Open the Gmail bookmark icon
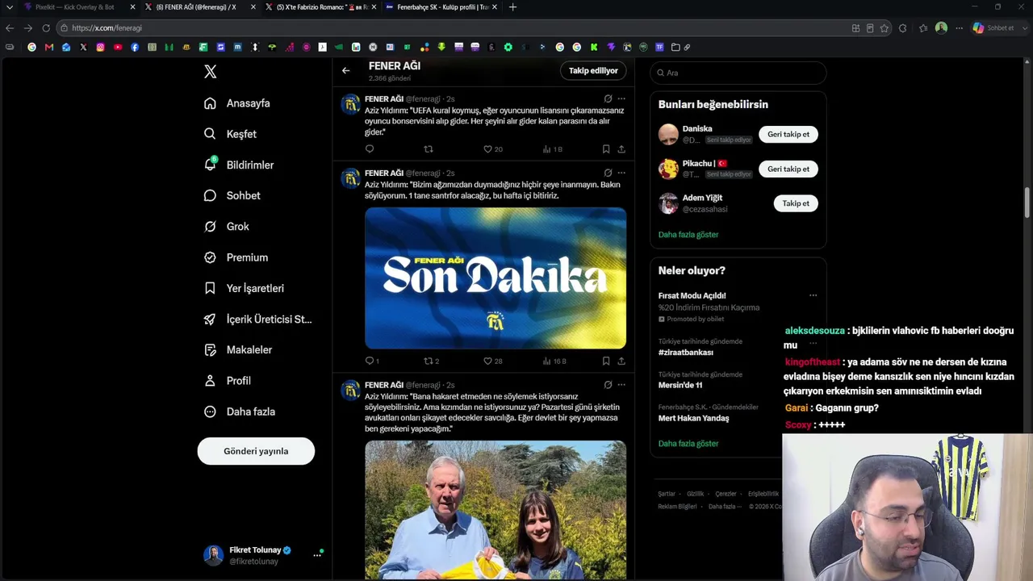The image size is (1033, 581). tap(49, 47)
